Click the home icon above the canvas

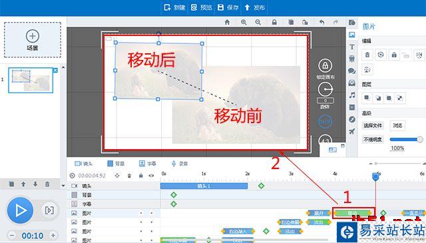[x=227, y=22]
